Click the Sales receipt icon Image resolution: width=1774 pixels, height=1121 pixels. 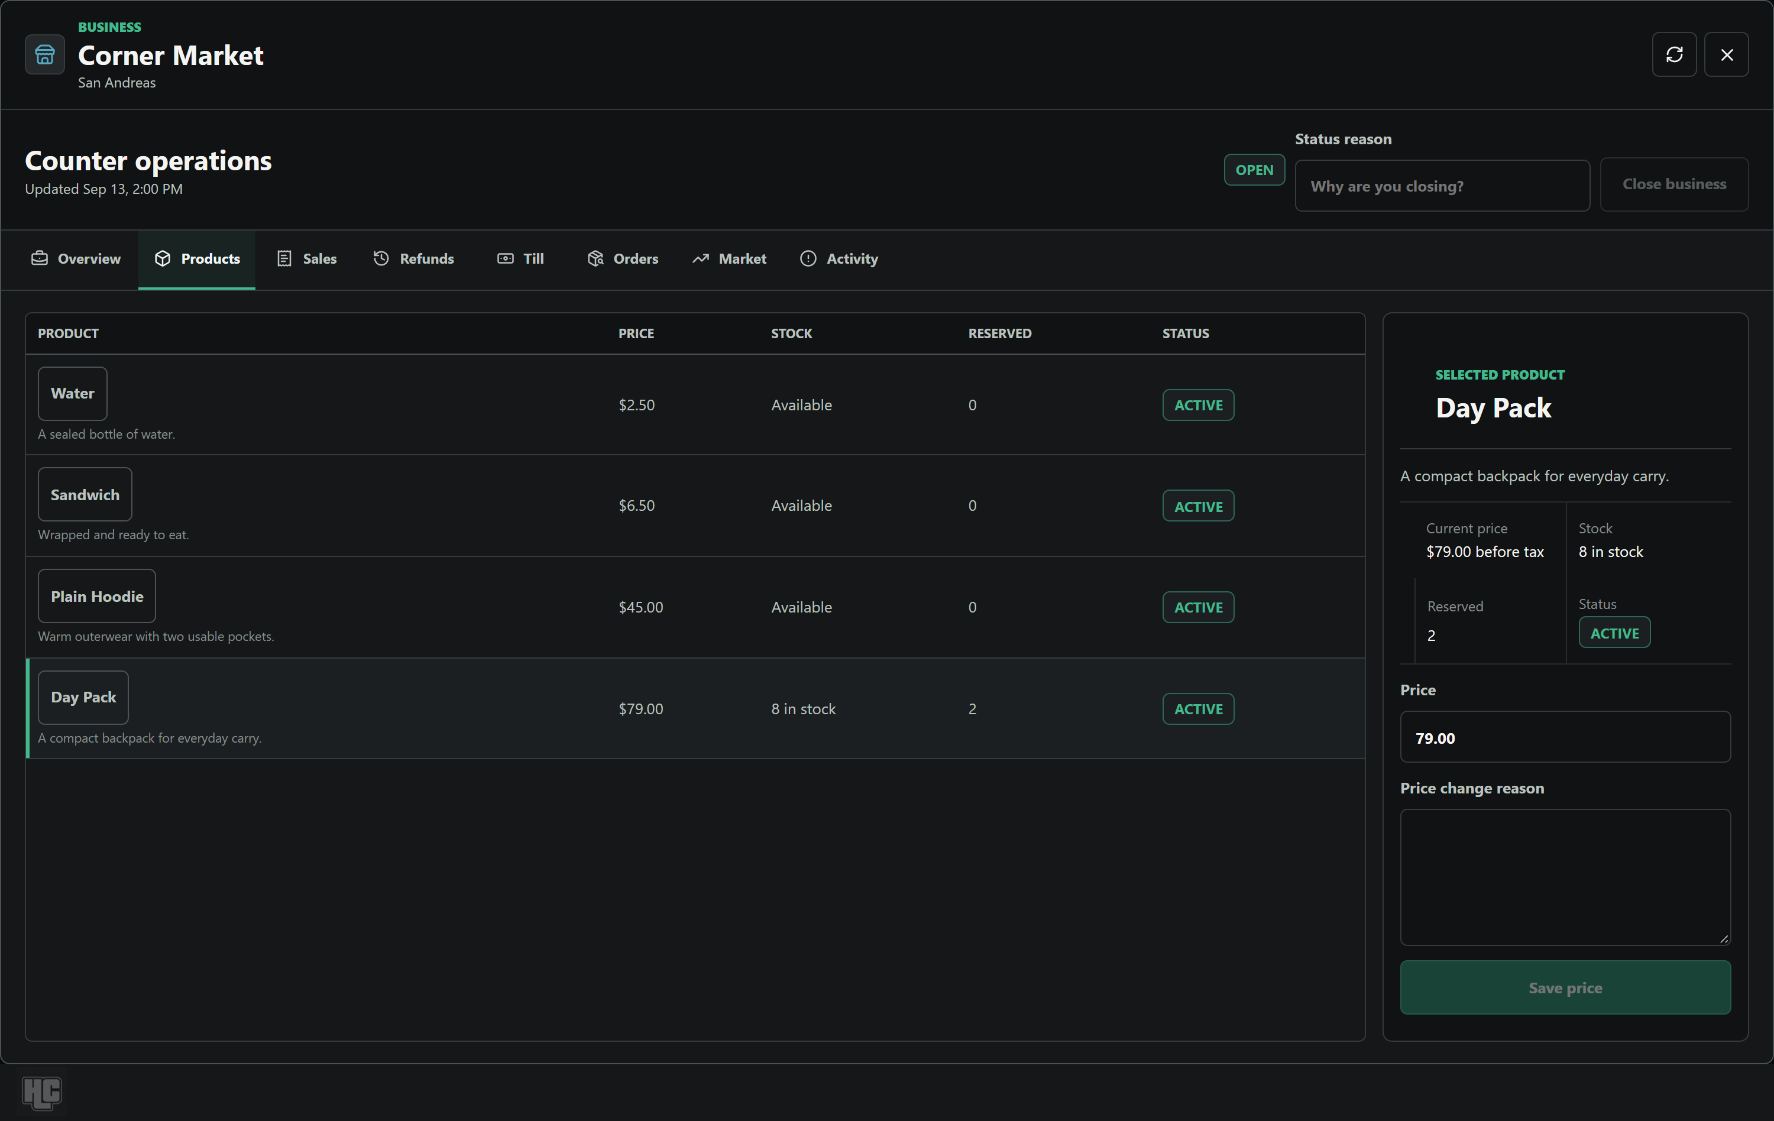284,258
